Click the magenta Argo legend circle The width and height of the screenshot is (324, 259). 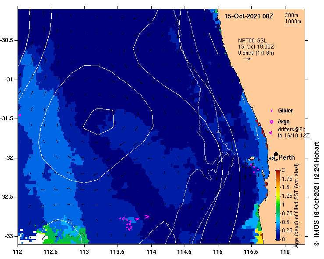point(271,122)
